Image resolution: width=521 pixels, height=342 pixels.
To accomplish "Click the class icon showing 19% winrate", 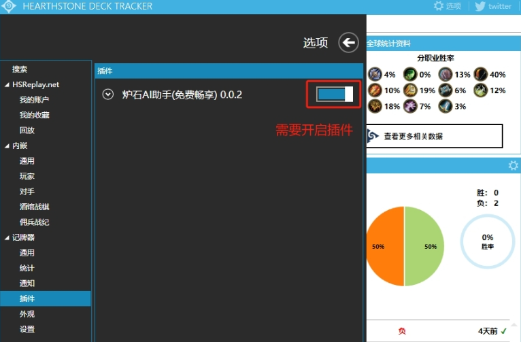I will click(x=410, y=90).
